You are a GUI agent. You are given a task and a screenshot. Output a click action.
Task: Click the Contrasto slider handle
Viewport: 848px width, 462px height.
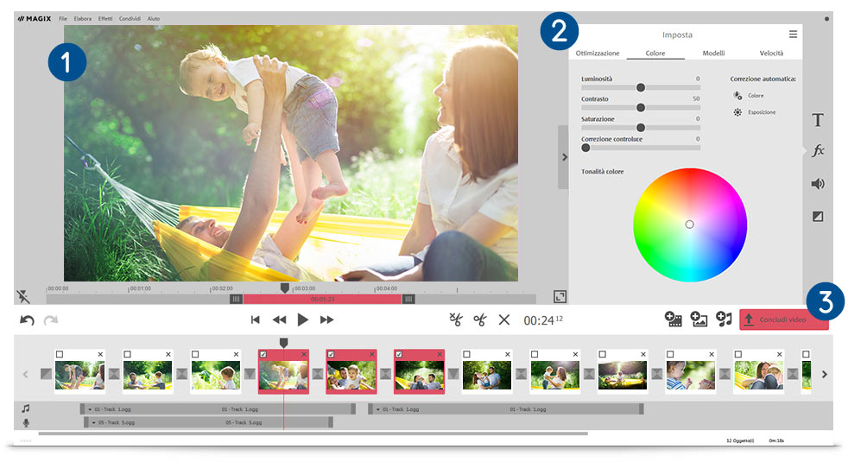click(x=641, y=108)
